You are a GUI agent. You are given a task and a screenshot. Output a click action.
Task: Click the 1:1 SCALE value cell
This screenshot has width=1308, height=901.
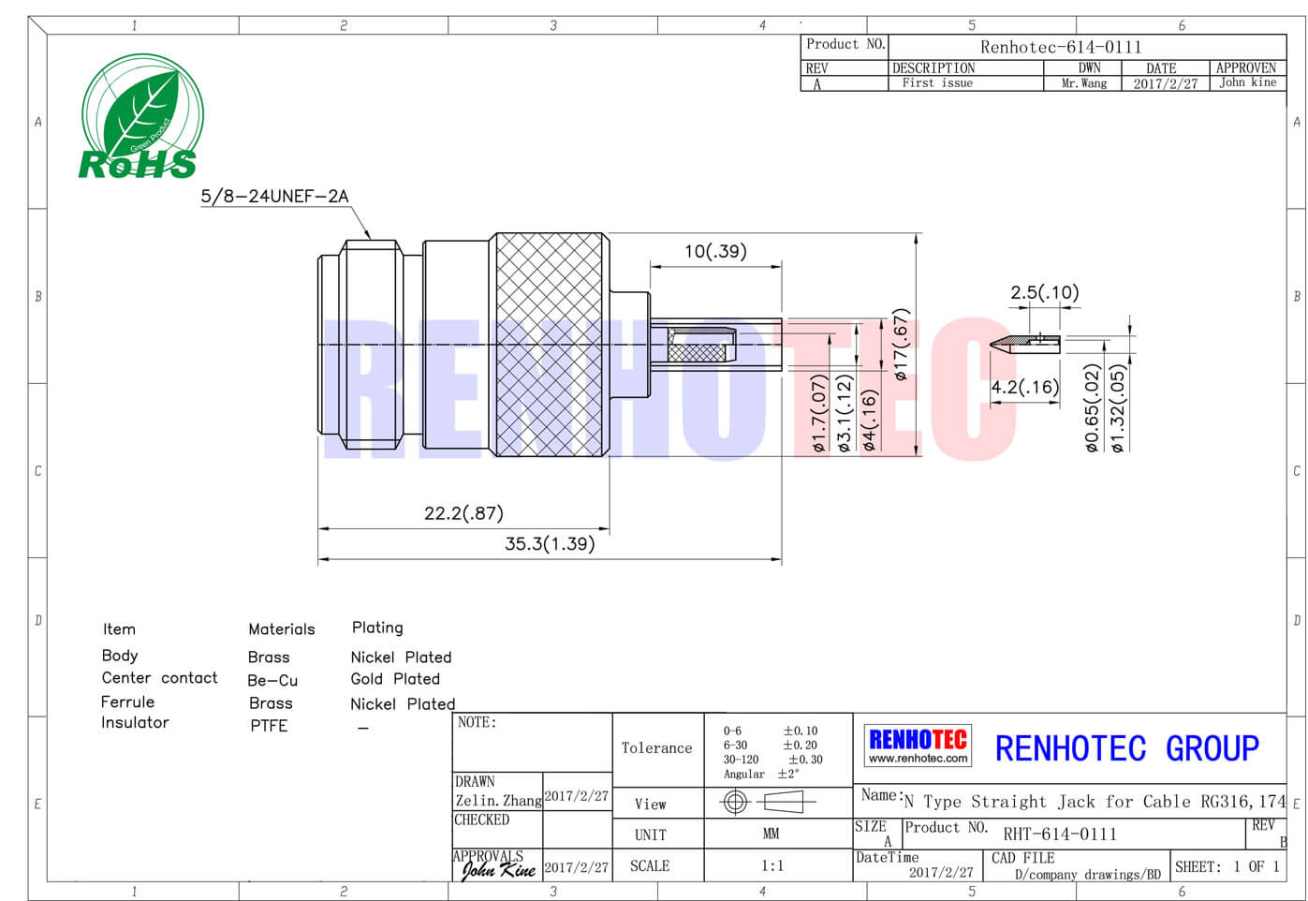tap(772, 865)
